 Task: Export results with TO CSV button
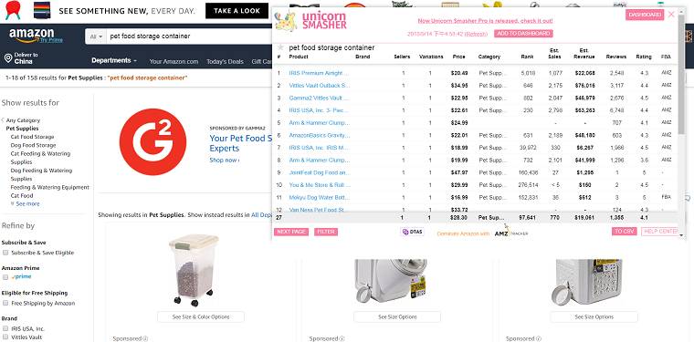625,232
